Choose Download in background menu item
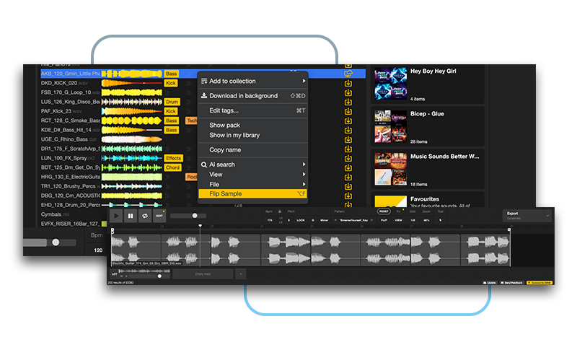 click(x=252, y=96)
